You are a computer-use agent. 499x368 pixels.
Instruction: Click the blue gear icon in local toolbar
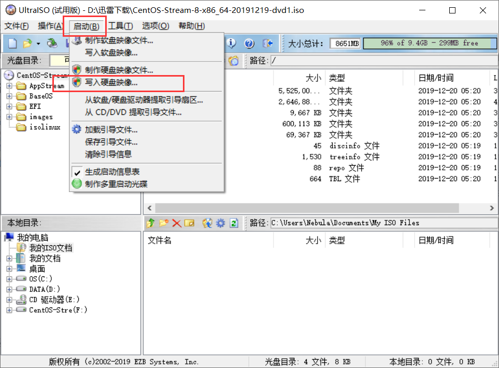coord(220,223)
